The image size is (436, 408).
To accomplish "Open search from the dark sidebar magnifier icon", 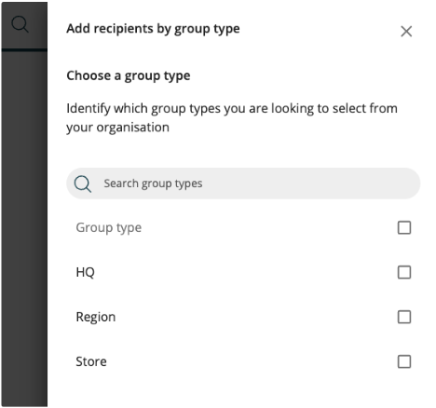I will point(20,24).
